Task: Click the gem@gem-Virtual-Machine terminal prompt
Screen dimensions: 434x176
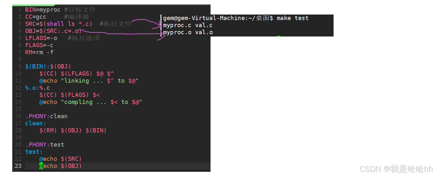Action: click(218, 18)
